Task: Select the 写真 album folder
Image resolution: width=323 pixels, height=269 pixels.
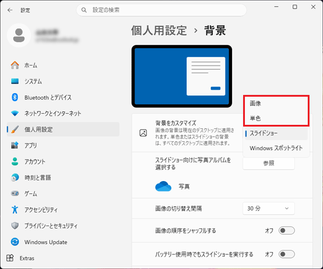Action: [173, 186]
